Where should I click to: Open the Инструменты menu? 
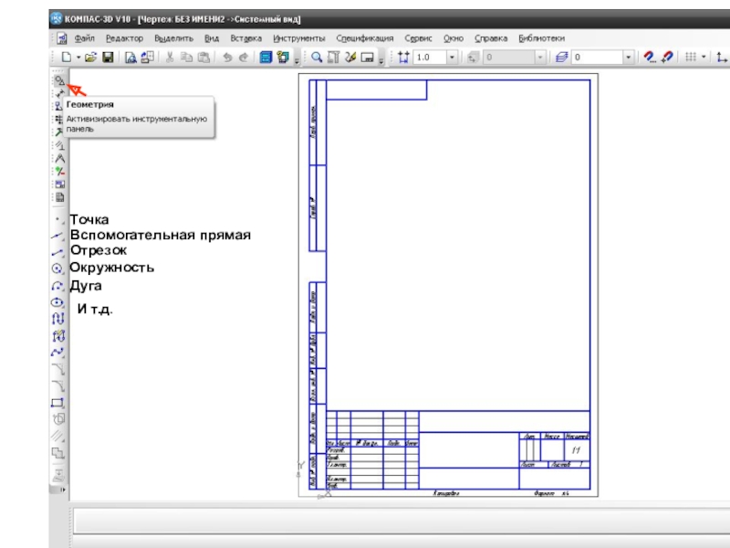click(x=299, y=38)
